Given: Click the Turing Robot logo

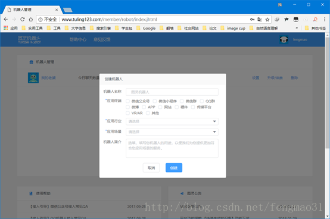Looking at the screenshot, I should coord(29,39).
